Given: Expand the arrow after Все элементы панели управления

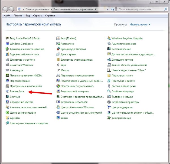Looking at the screenshot, I should [x=96, y=9].
